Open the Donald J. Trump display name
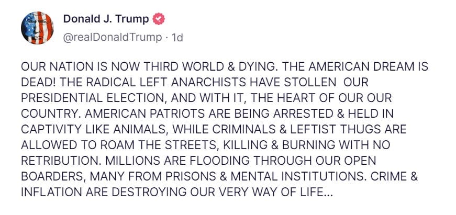456x215 pixels. pyautogui.click(x=106, y=19)
